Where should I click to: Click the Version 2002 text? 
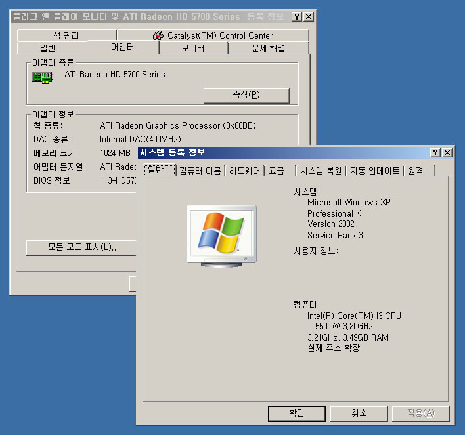coord(330,224)
